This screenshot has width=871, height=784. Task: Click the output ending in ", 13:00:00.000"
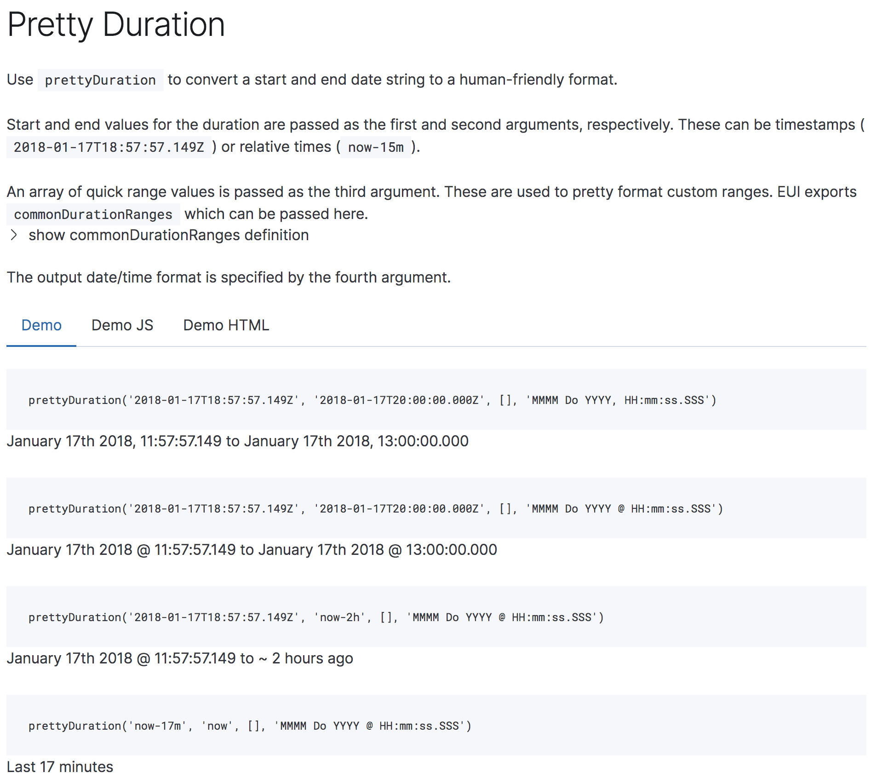[x=237, y=441]
